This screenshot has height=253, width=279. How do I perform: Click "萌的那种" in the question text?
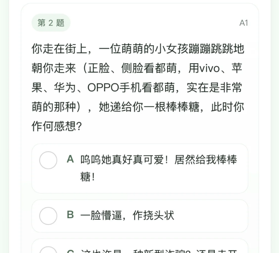click(56, 107)
